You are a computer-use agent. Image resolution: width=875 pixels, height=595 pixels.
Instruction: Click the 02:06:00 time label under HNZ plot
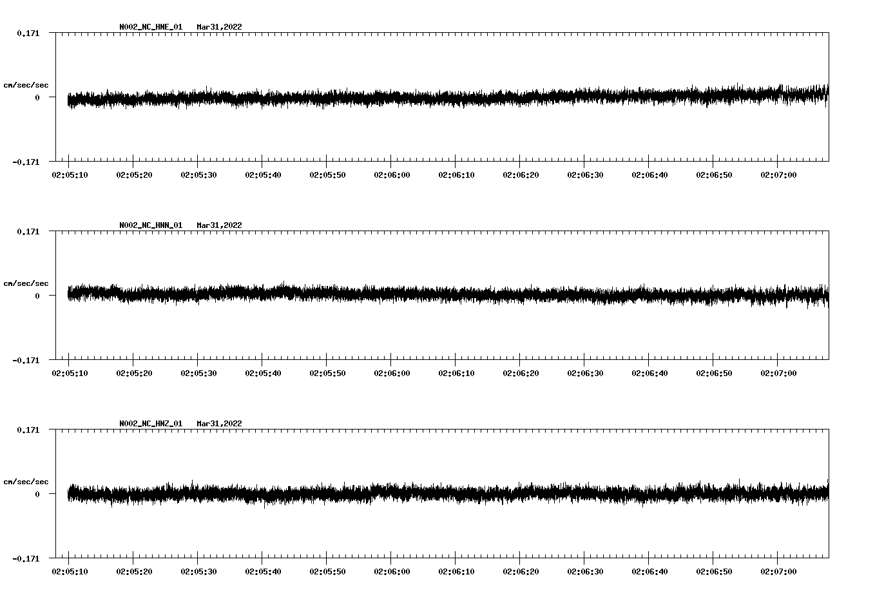392,571
